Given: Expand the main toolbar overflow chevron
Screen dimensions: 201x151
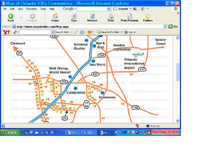Looking at the screenshot, I should [x=178, y=13].
